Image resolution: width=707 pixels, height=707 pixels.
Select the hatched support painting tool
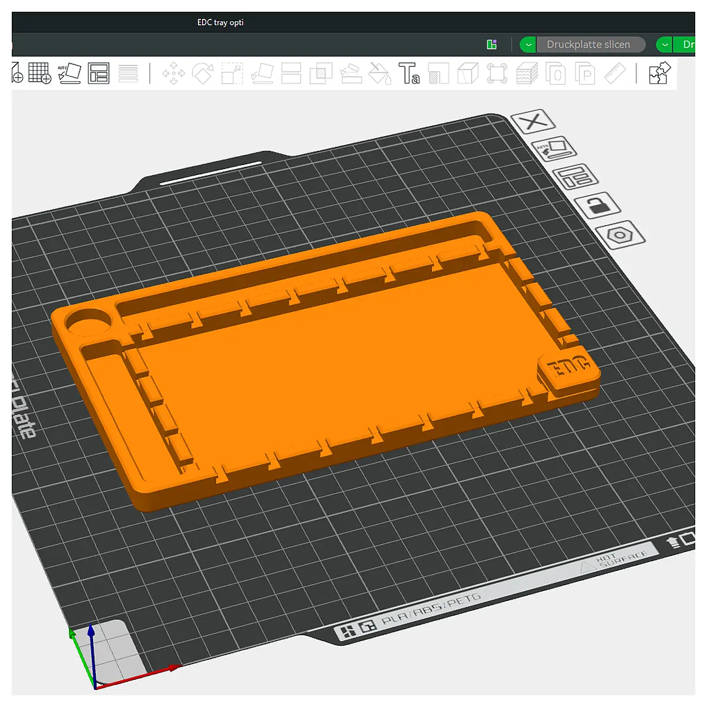pyautogui.click(x=438, y=74)
